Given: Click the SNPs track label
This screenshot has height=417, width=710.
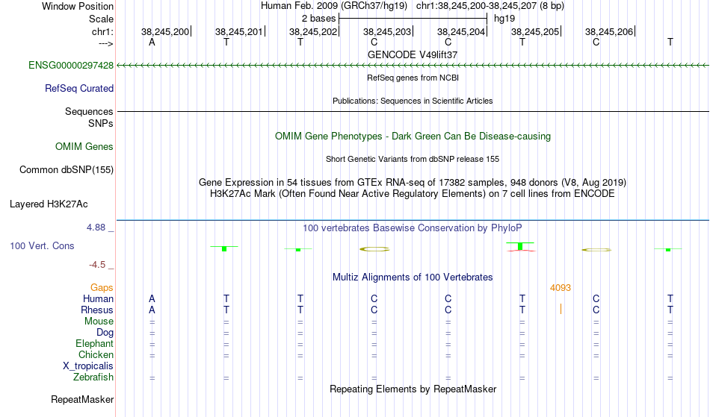Looking at the screenshot, I should pyautogui.click(x=101, y=124).
